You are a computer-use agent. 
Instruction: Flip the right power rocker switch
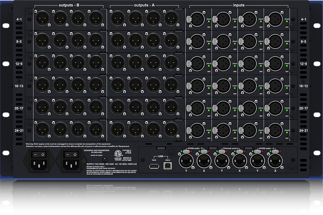71,154
